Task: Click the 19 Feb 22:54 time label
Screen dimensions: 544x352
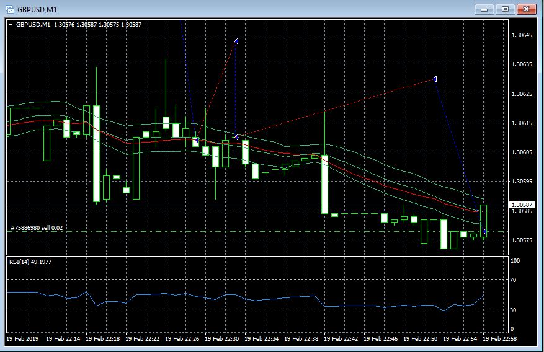Action: [x=460, y=338]
